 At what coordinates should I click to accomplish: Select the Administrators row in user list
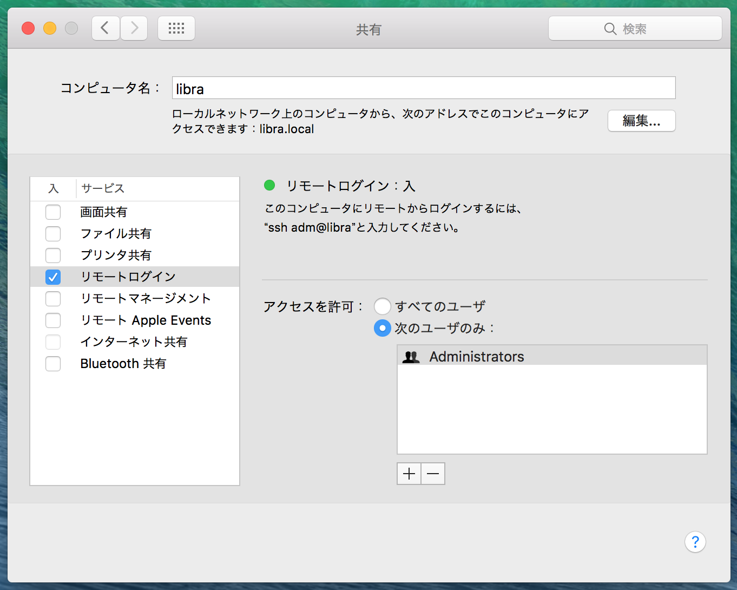pyautogui.click(x=552, y=356)
